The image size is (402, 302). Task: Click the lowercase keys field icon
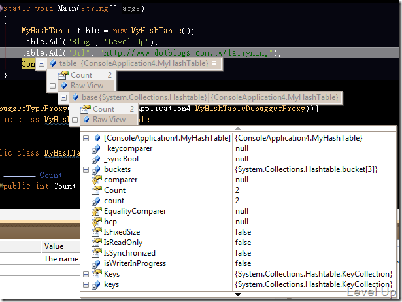tap(96, 285)
